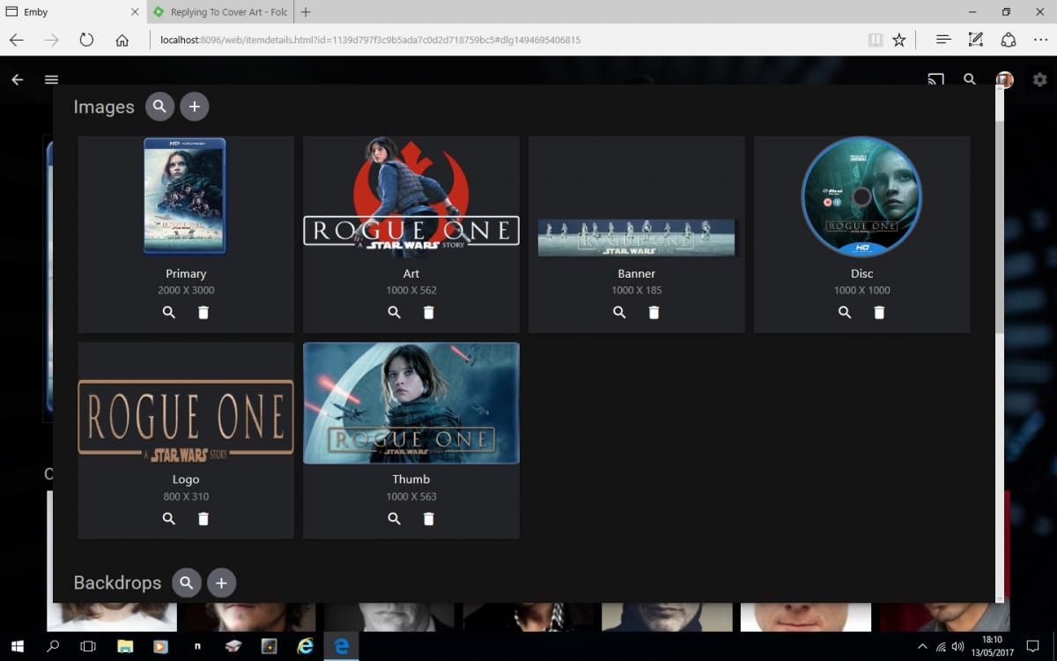Open the Disc image thumbnail
Viewport: 1057px width, 661px height.
coord(861,196)
